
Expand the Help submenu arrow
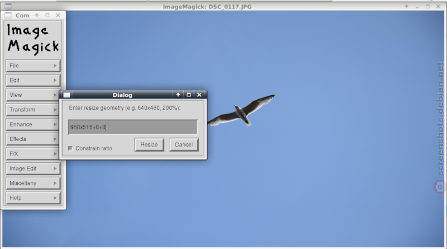tap(55, 198)
